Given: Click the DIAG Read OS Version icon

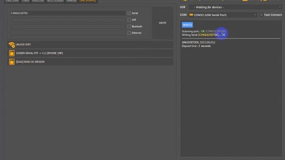Looking at the screenshot, I should (12, 62).
